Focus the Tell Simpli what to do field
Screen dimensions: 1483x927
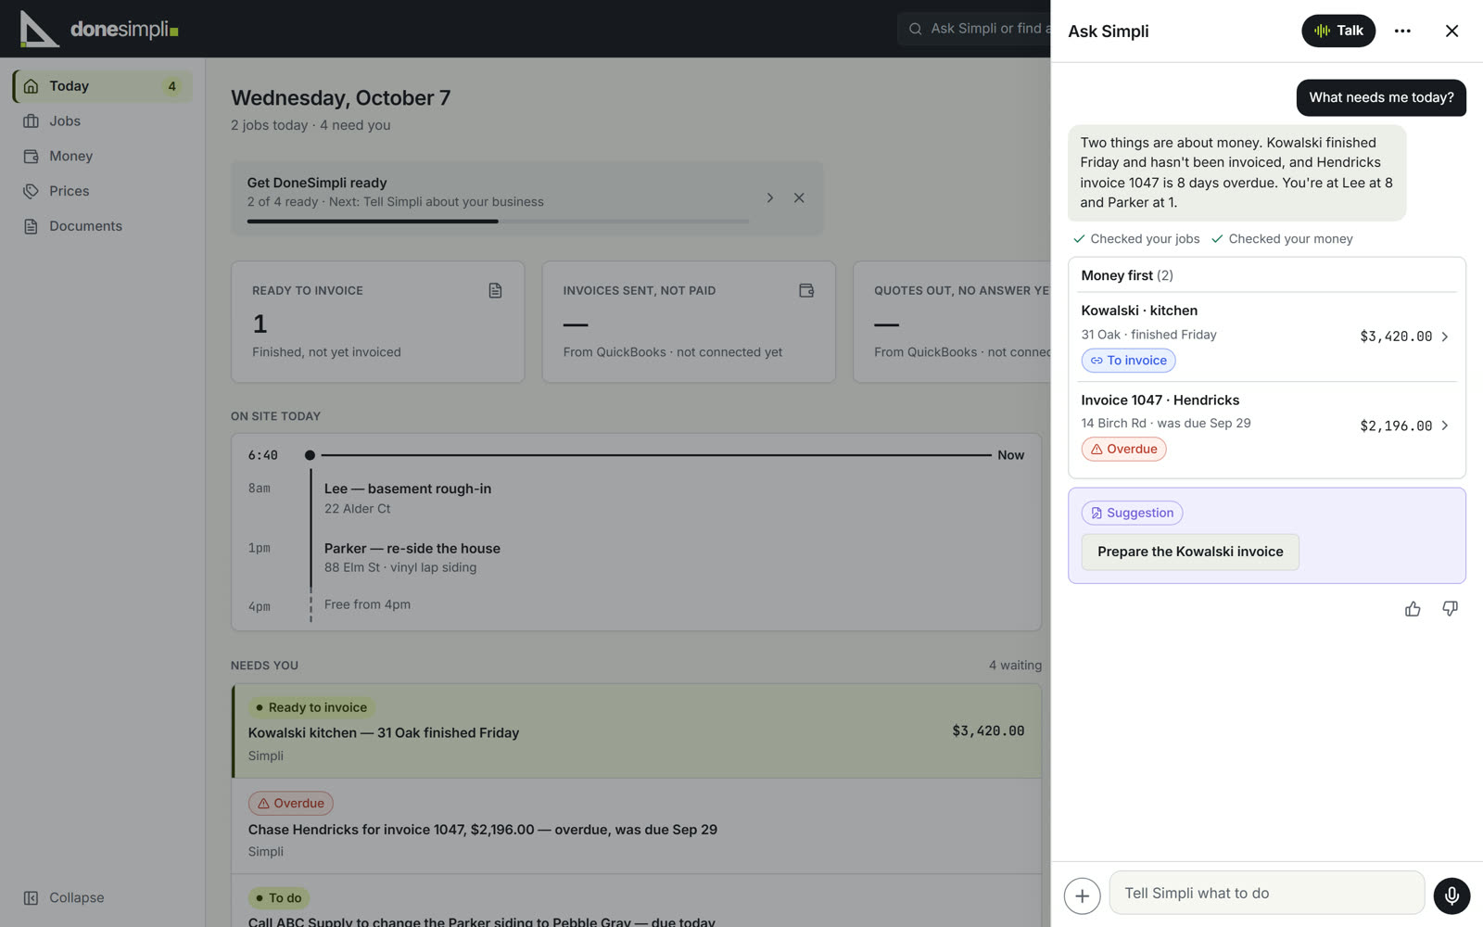coord(1266,894)
